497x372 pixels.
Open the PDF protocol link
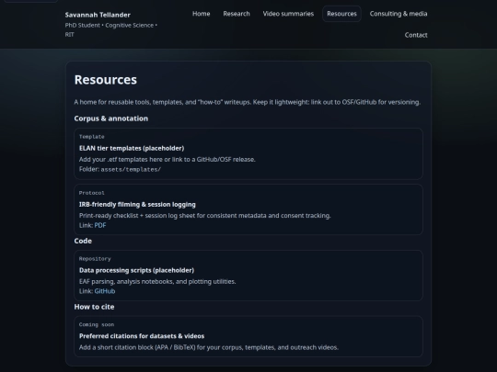100,225
